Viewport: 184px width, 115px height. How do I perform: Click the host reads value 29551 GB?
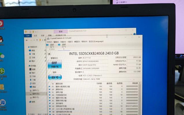click(x=134, y=57)
